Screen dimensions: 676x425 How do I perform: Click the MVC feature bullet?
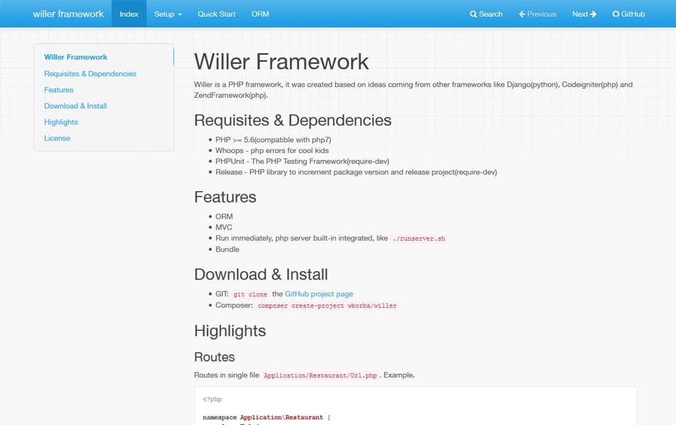click(x=224, y=227)
